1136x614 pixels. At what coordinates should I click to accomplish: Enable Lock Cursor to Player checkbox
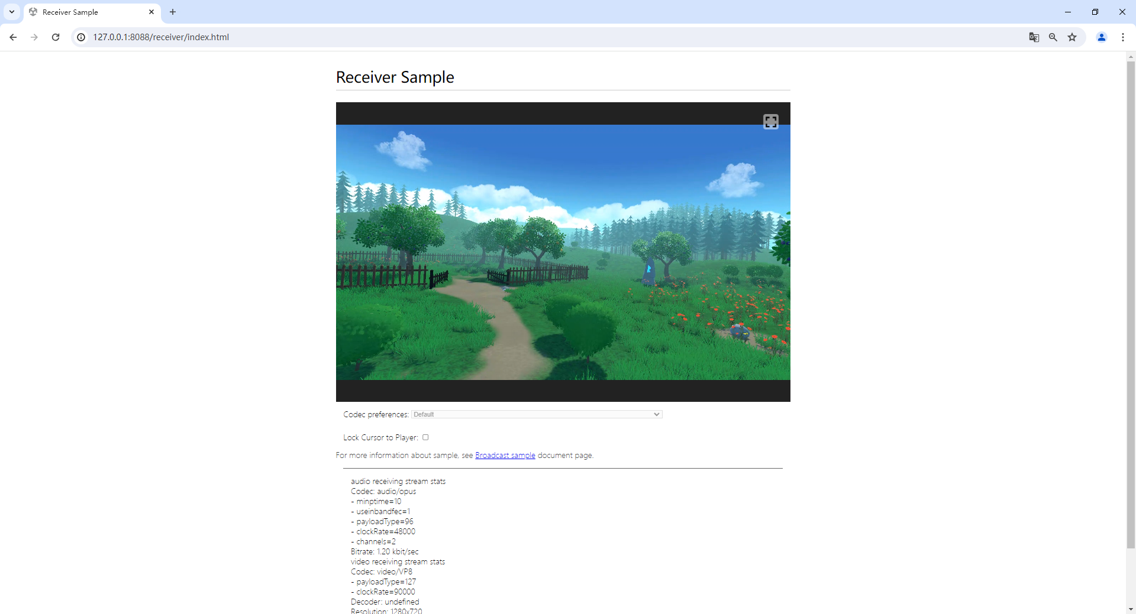(425, 437)
